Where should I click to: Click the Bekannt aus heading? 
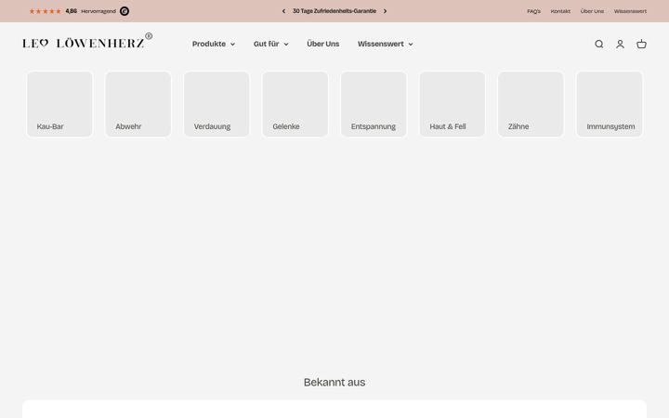(334, 382)
